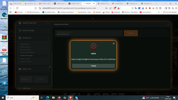Open Bonus Geçmişi in the sidebar

pos(25,50)
